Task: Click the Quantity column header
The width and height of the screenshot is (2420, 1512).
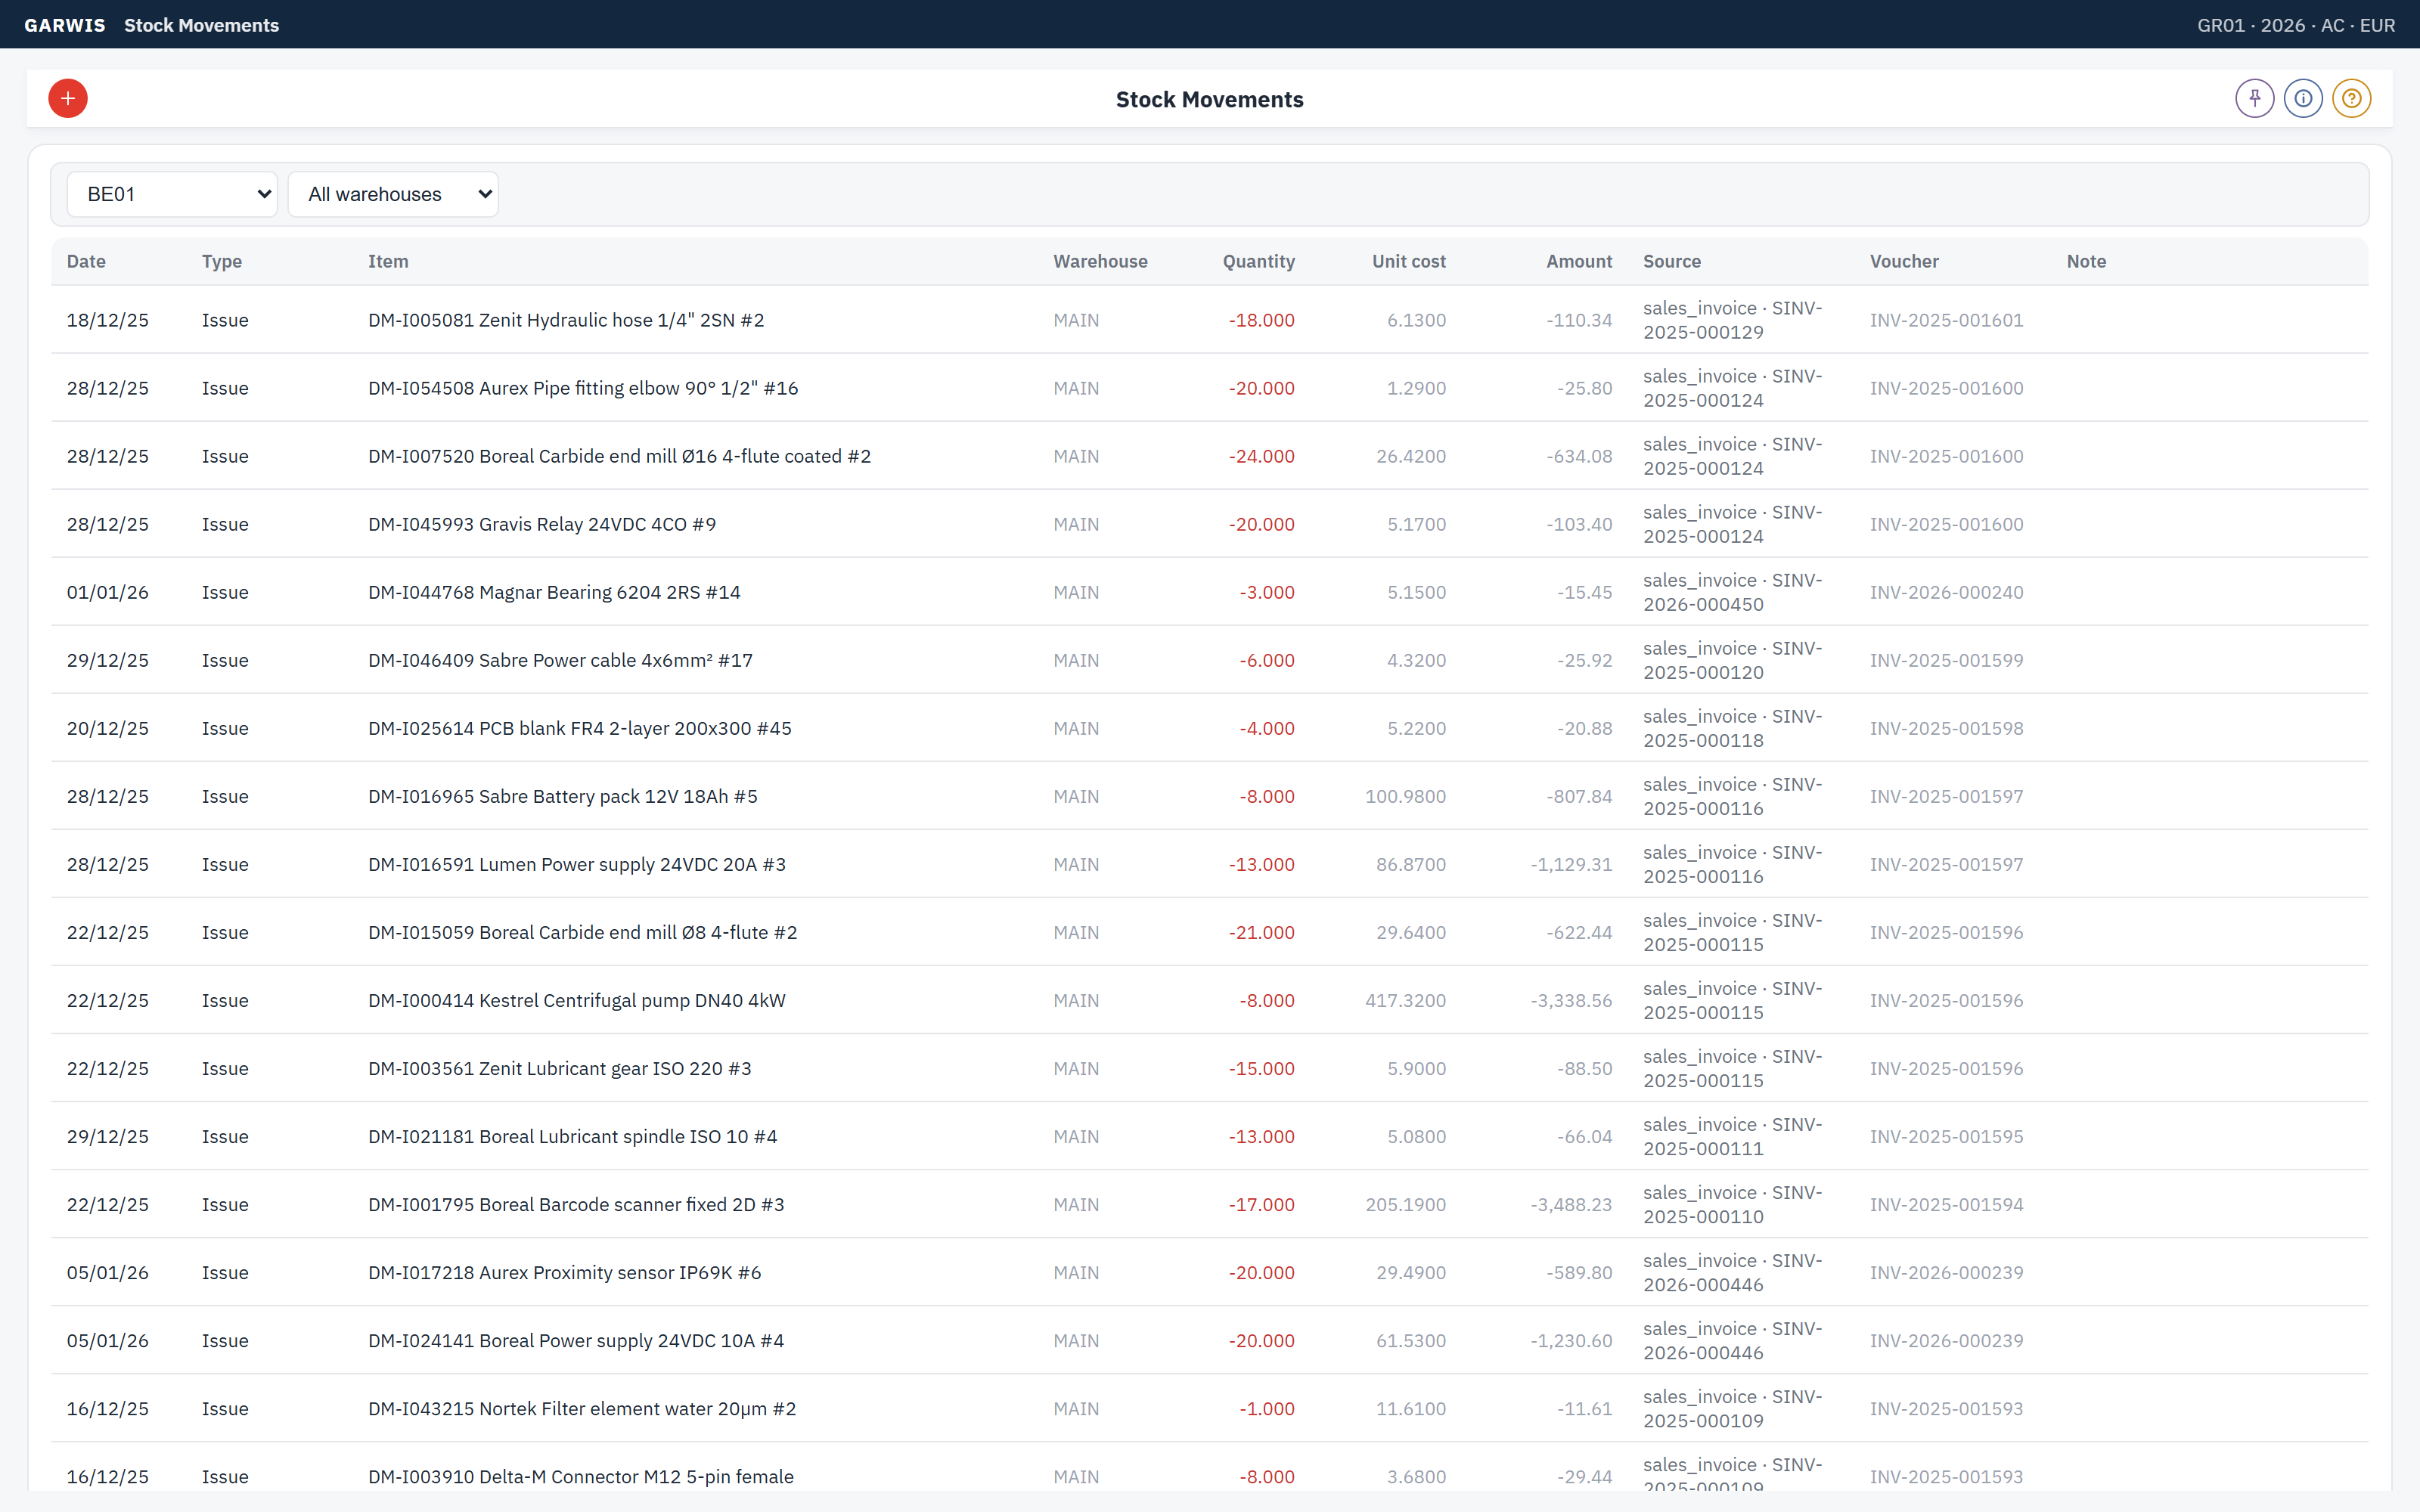Action: point(1258,261)
